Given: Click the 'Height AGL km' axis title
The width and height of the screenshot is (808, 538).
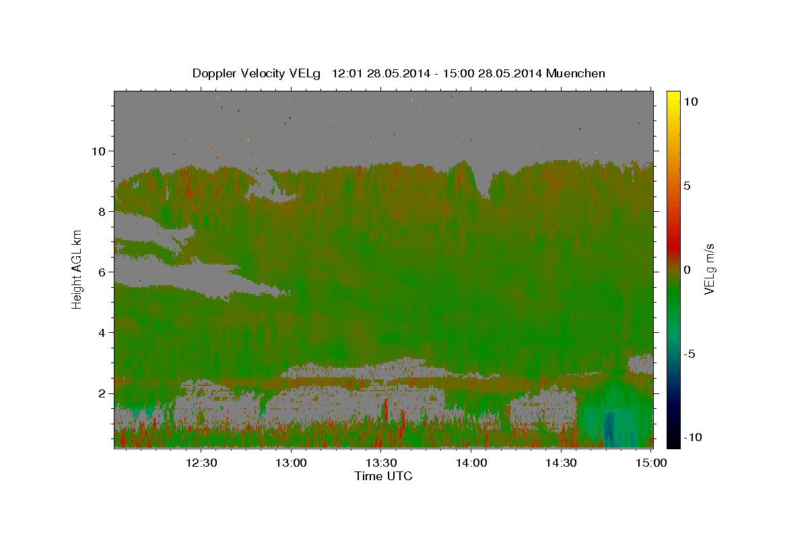Looking at the screenshot, I should point(77,269).
